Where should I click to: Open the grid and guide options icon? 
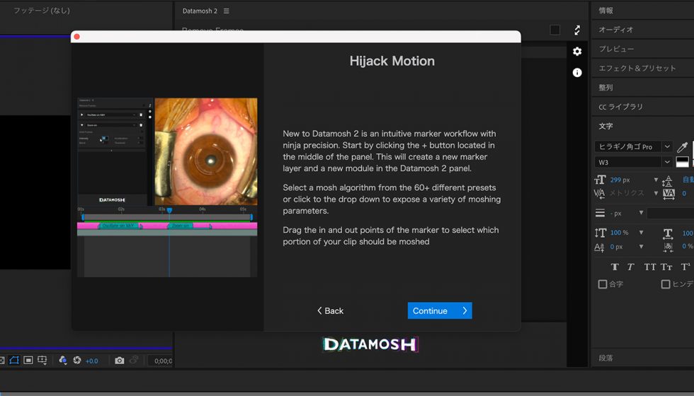point(42,360)
